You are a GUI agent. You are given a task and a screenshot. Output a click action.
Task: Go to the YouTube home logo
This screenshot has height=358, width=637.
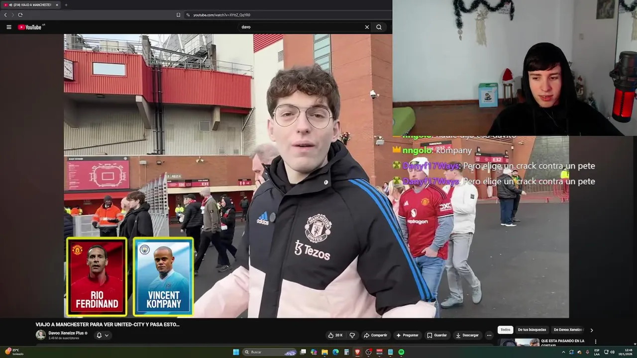coord(30,27)
